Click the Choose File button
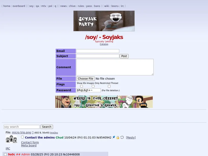 click(85, 79)
